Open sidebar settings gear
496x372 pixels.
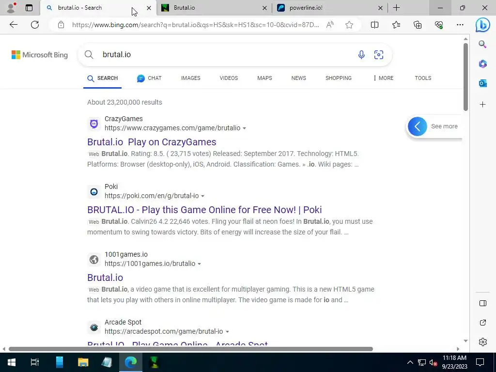click(x=483, y=342)
